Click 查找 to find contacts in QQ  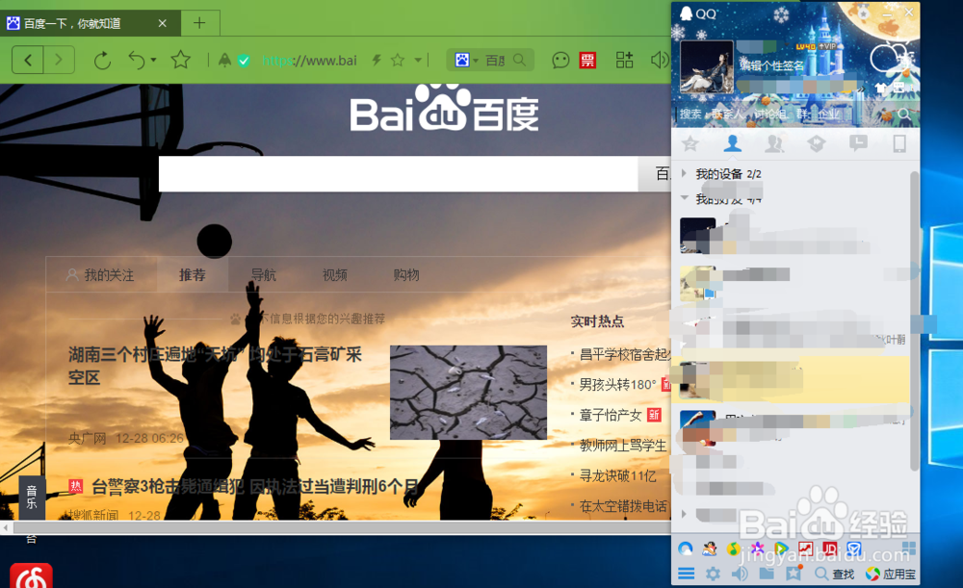pos(835,574)
